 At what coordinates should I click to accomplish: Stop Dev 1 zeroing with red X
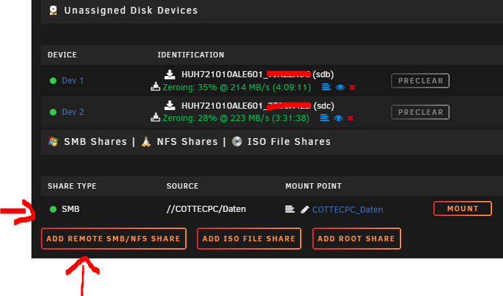[352, 88]
